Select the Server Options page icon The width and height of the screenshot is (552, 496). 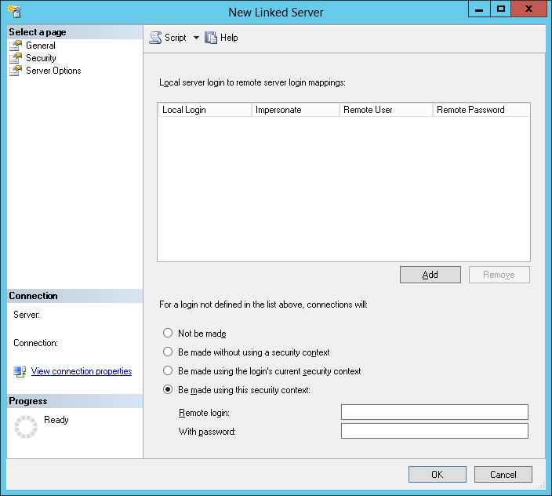[x=16, y=71]
